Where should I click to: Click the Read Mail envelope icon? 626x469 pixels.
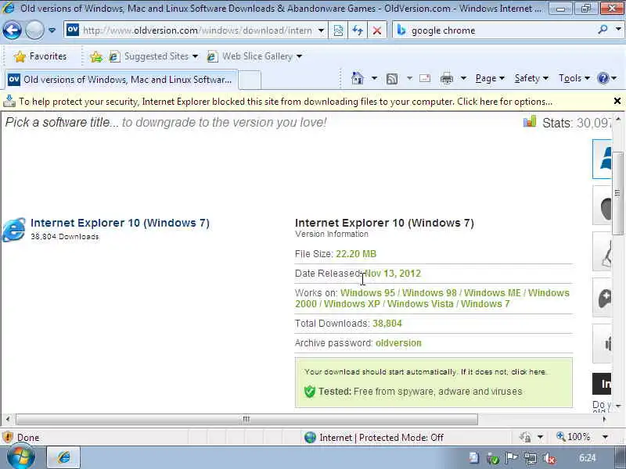coord(425,78)
